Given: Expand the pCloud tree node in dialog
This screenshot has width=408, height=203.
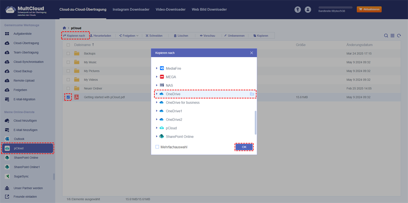Looking at the screenshot, I should pyautogui.click(x=157, y=128).
